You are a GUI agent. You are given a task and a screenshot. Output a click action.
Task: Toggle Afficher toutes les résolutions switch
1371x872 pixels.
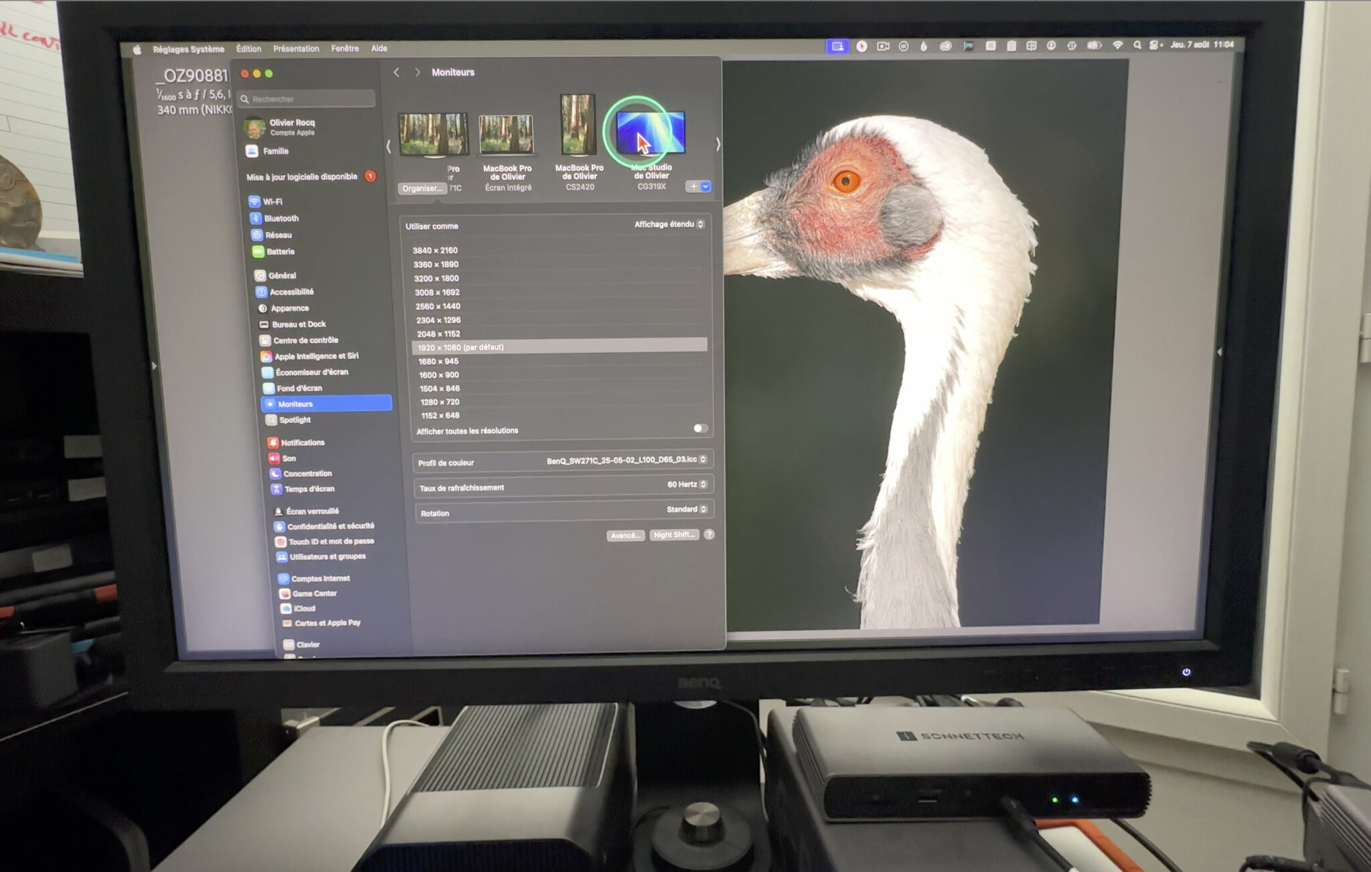[x=700, y=428]
